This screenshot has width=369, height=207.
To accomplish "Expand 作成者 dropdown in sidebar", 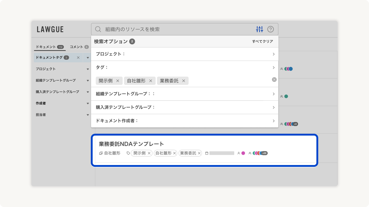I will coord(88,103).
